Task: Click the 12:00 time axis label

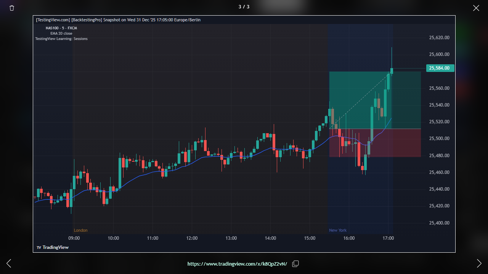Action: pyautogui.click(x=192, y=238)
